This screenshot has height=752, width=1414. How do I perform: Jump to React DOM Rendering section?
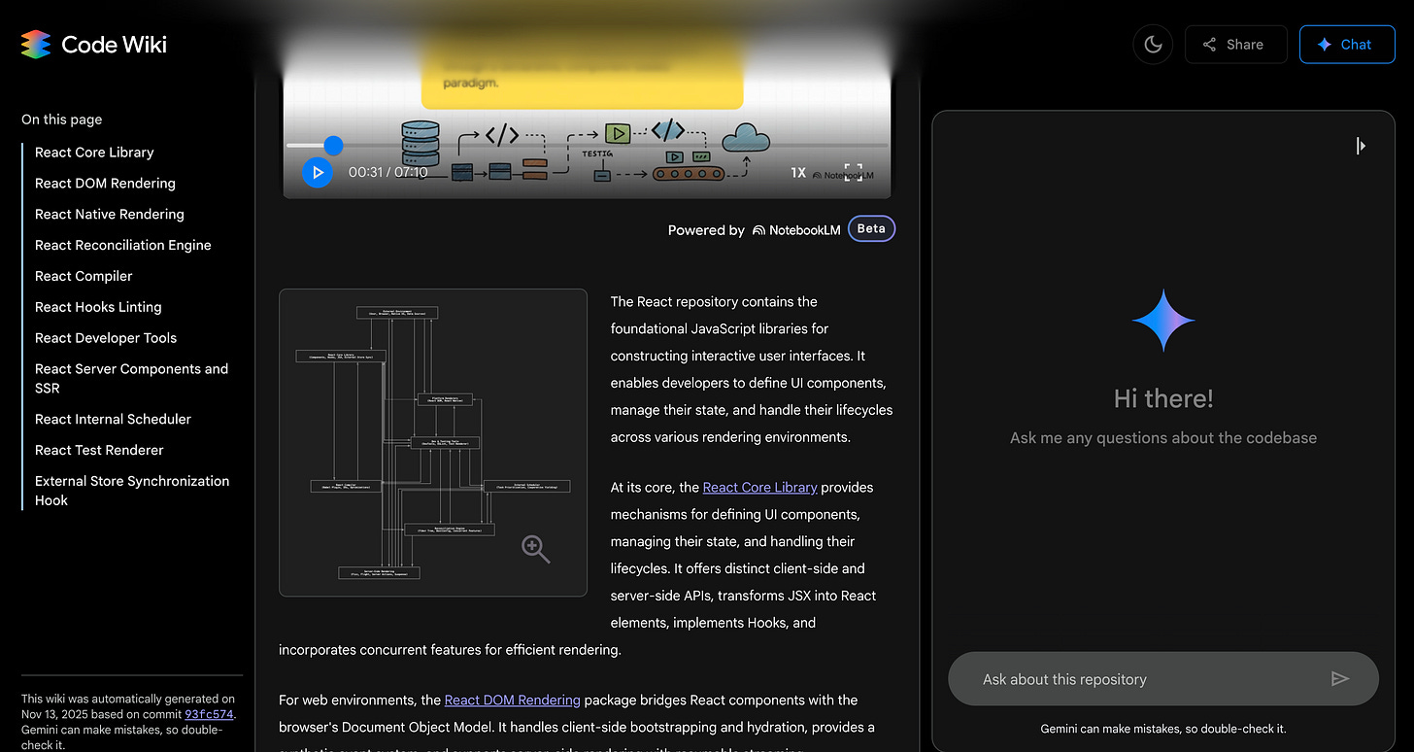click(105, 184)
